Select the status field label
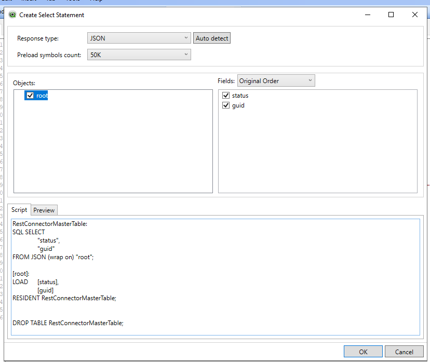This screenshot has width=430, height=362. tap(240, 96)
